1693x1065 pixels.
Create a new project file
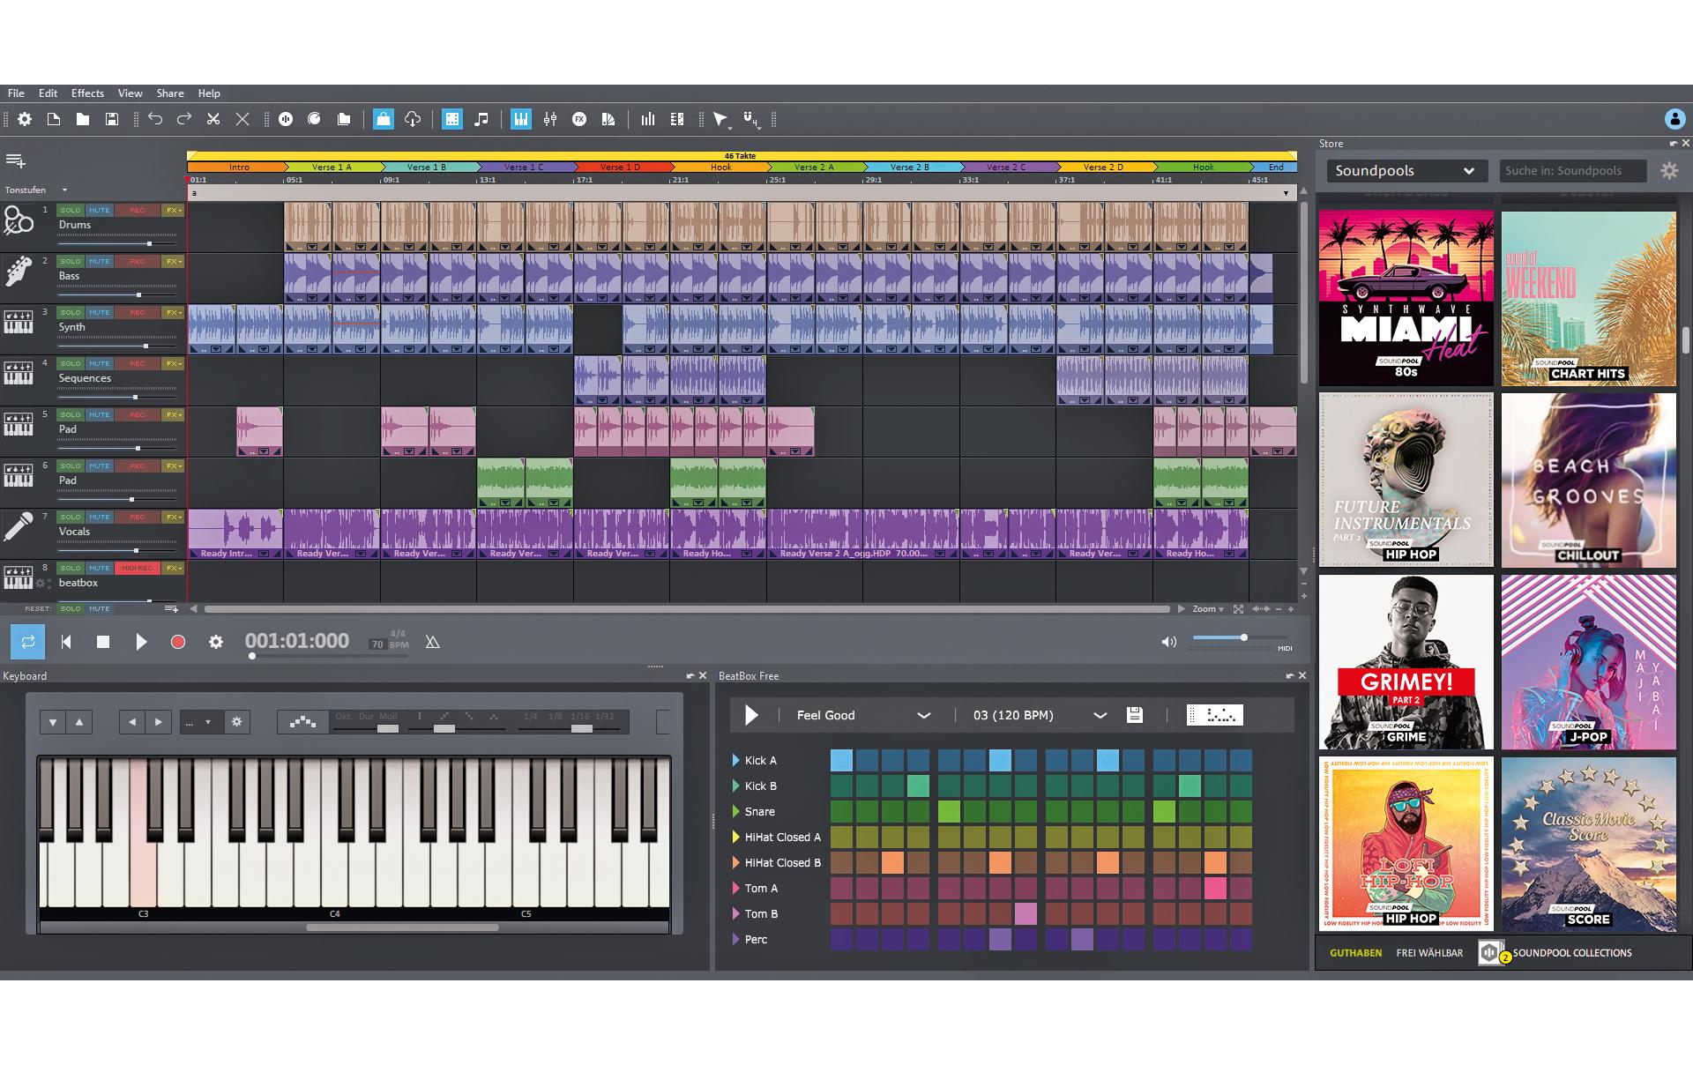pyautogui.click(x=54, y=119)
